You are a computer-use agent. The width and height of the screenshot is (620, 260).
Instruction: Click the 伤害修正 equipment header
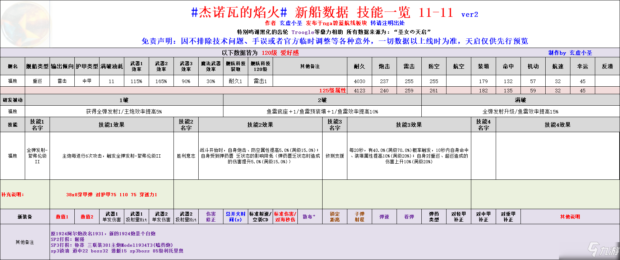211,217
